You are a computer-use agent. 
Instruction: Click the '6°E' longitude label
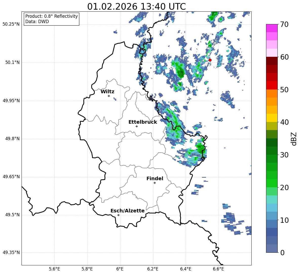pyautogui.click(x=120, y=269)
